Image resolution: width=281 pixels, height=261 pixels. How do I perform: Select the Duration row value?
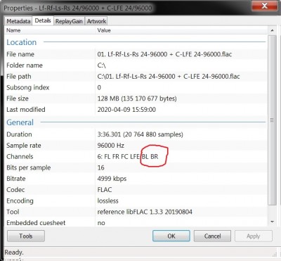140,134
